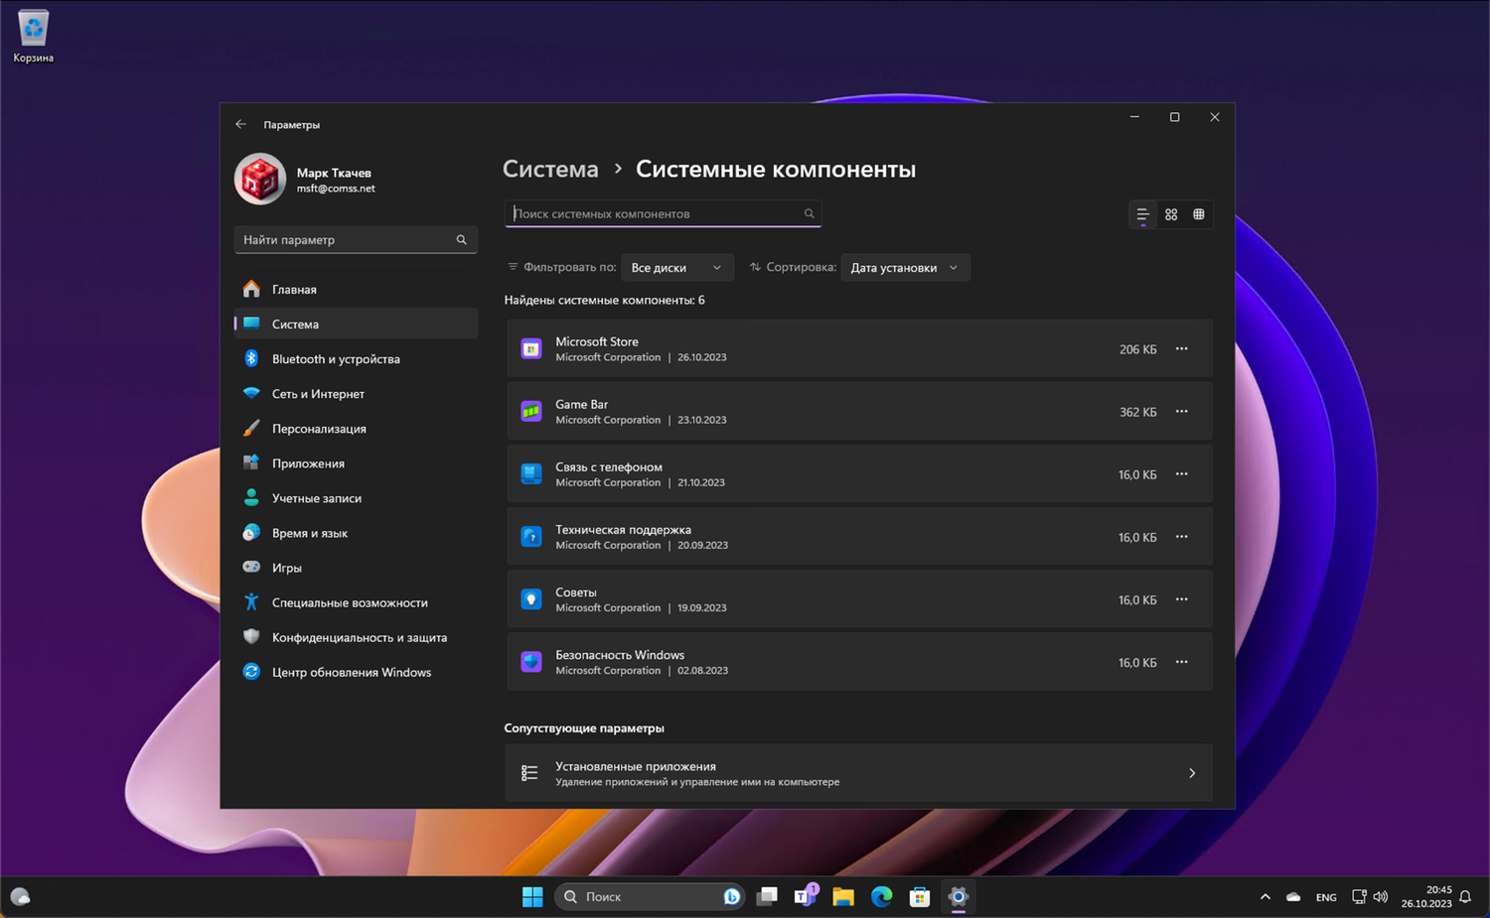Screen dimensions: 1490x918
Task: Click the Советы lightbulb icon
Action: [531, 599]
